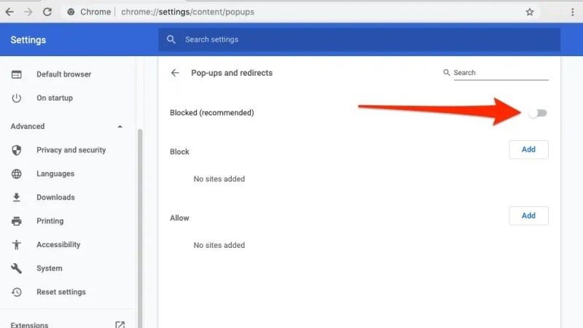583x328 pixels.
Task: Go to Privacy and security section
Action: coord(71,150)
